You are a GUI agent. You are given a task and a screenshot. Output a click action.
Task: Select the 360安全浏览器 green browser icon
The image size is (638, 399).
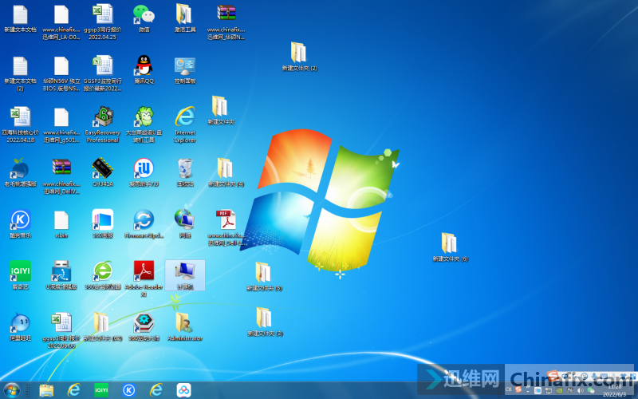click(103, 275)
